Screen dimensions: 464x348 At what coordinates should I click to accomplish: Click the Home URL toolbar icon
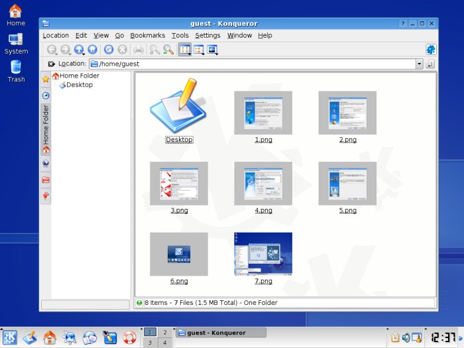coord(92,49)
